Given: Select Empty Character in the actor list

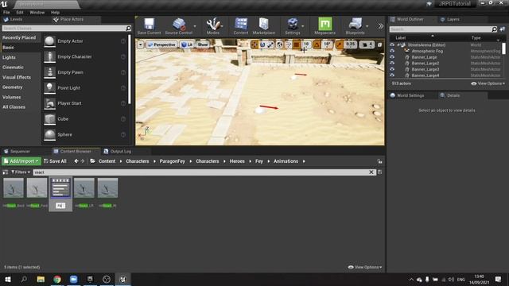Looking at the screenshot, I should [x=85, y=56].
